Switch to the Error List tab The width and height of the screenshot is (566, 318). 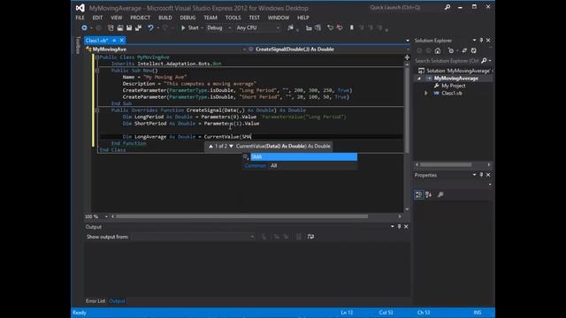(x=96, y=301)
